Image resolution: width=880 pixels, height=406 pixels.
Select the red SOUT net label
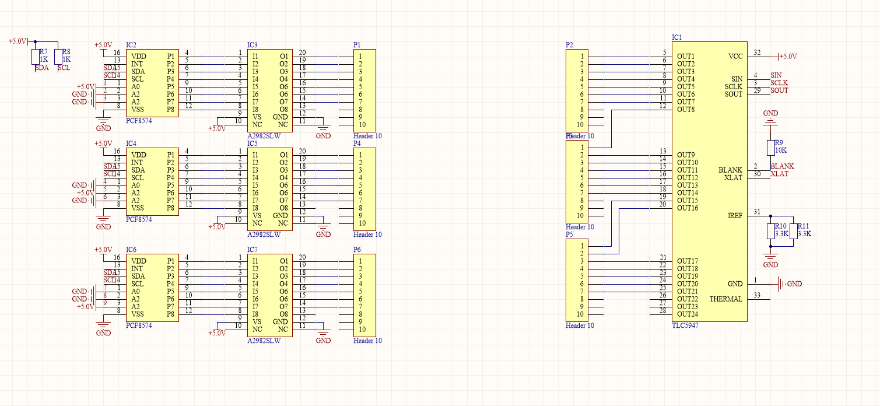pos(779,90)
